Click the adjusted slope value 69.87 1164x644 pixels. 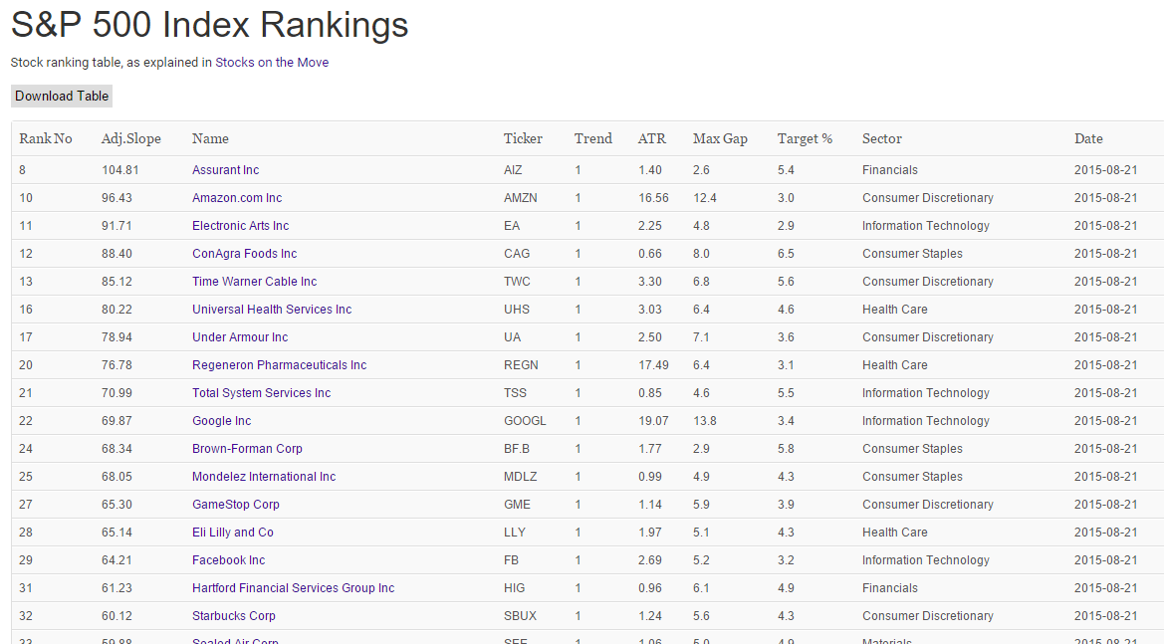point(116,421)
